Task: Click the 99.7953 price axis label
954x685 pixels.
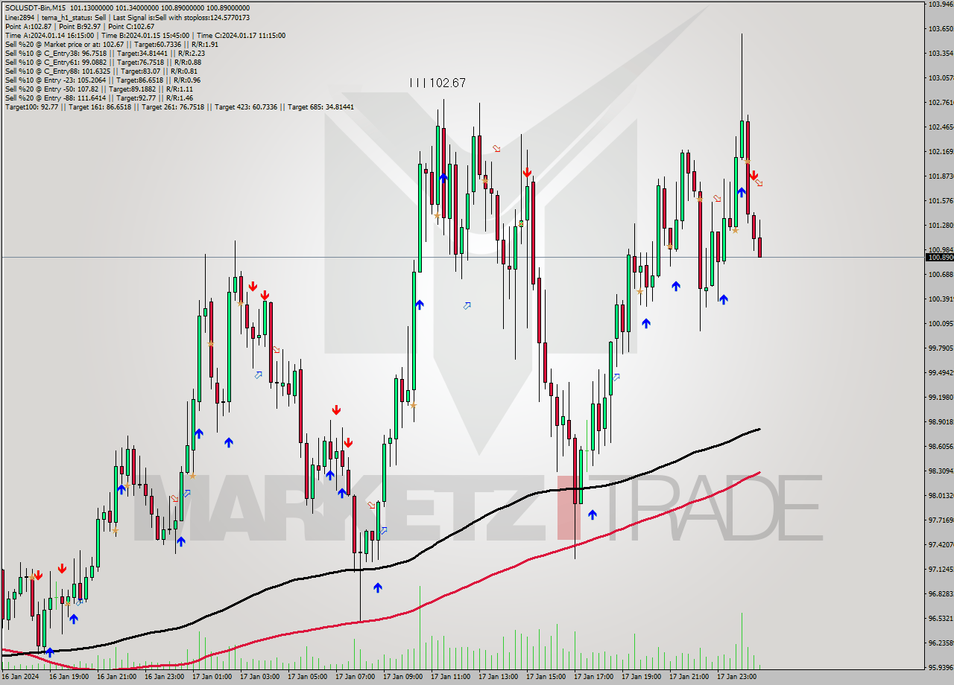Action: pyautogui.click(x=941, y=348)
